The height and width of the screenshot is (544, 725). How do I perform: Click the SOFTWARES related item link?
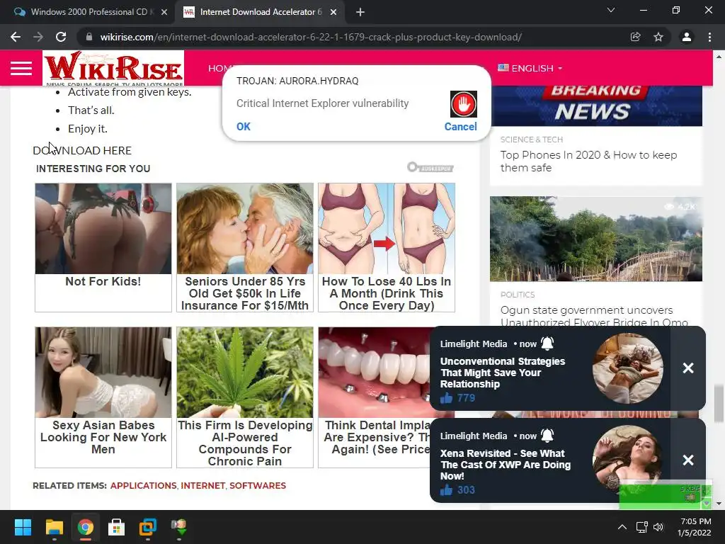[x=258, y=485]
